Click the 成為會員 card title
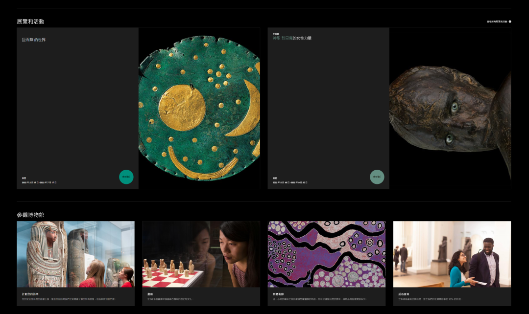The height and width of the screenshot is (314, 529). pos(404,294)
